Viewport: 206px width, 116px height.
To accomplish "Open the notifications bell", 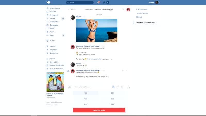I will coord(98,2).
